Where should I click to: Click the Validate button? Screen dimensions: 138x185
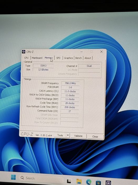pos(78,136)
